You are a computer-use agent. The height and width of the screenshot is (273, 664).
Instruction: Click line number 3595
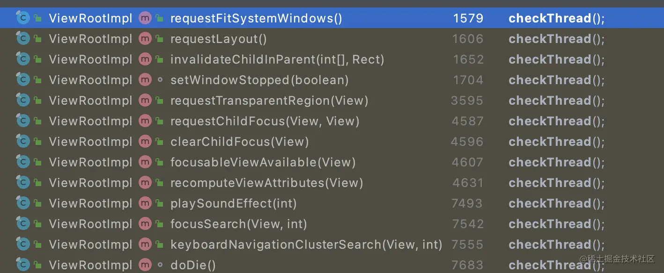coord(467,101)
